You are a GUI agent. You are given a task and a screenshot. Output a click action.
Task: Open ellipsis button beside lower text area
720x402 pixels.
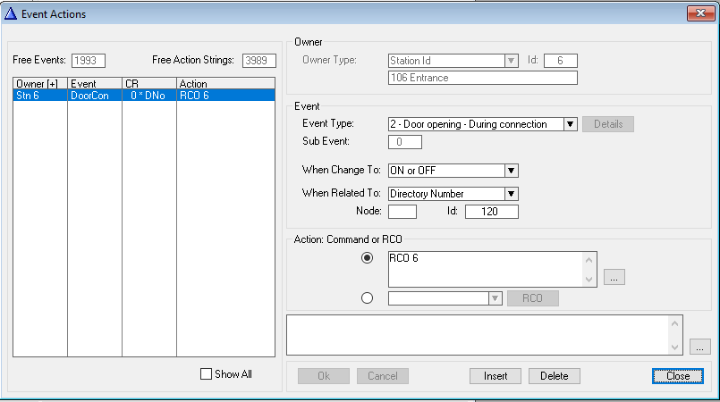click(699, 347)
